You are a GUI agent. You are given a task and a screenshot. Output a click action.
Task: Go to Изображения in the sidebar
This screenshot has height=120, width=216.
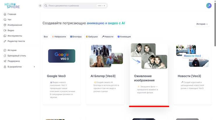[15, 25]
